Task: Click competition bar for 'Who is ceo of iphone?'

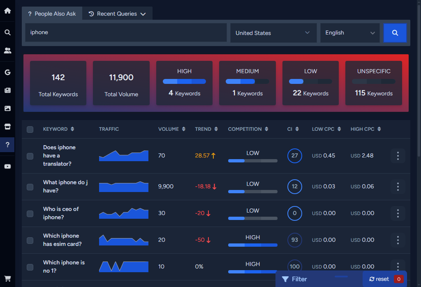Action: [253, 218]
